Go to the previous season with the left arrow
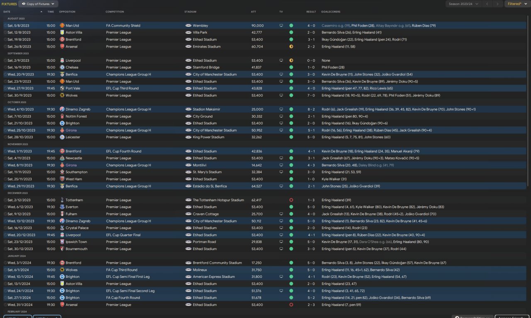 [x=487, y=4]
